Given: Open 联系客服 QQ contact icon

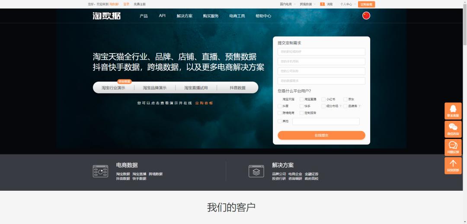Looking at the screenshot, I should point(453,111).
